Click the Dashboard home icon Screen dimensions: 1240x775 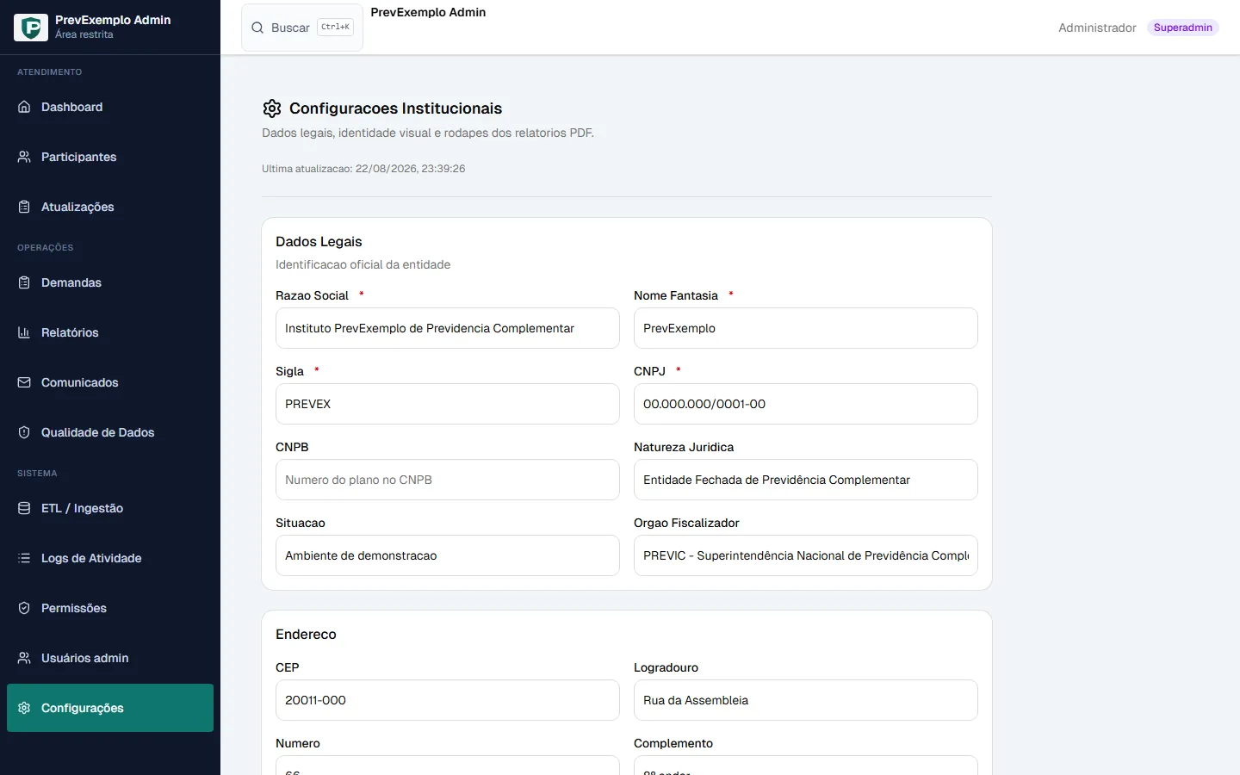[x=24, y=107]
